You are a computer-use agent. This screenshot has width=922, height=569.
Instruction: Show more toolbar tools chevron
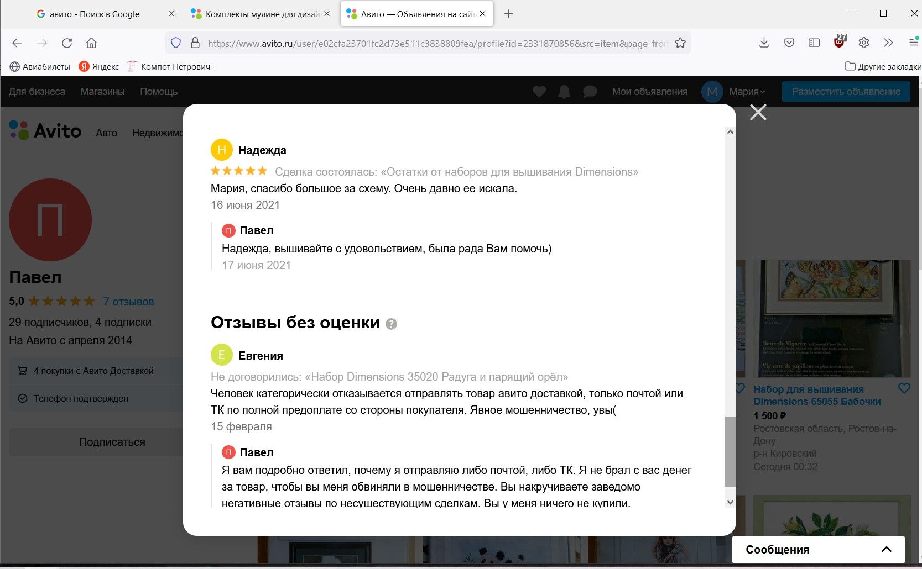click(x=888, y=43)
